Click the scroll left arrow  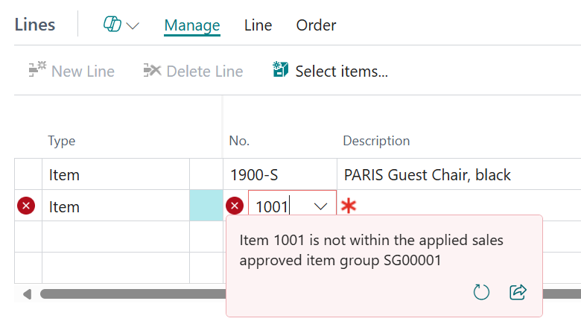point(27,294)
